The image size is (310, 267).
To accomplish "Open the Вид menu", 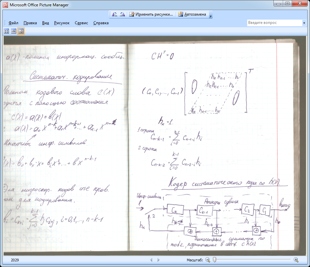I will pos(46,23).
